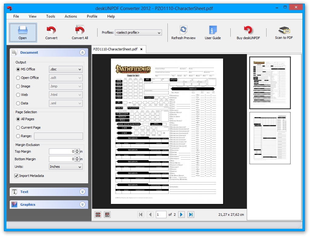Image resolution: width=310 pixels, height=237 pixels.
Task: Expand the Text panel
Action: point(82,192)
